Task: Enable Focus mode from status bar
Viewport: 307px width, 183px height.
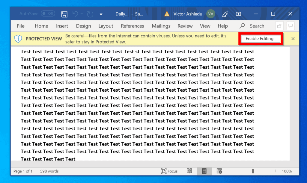Action: click(169, 171)
